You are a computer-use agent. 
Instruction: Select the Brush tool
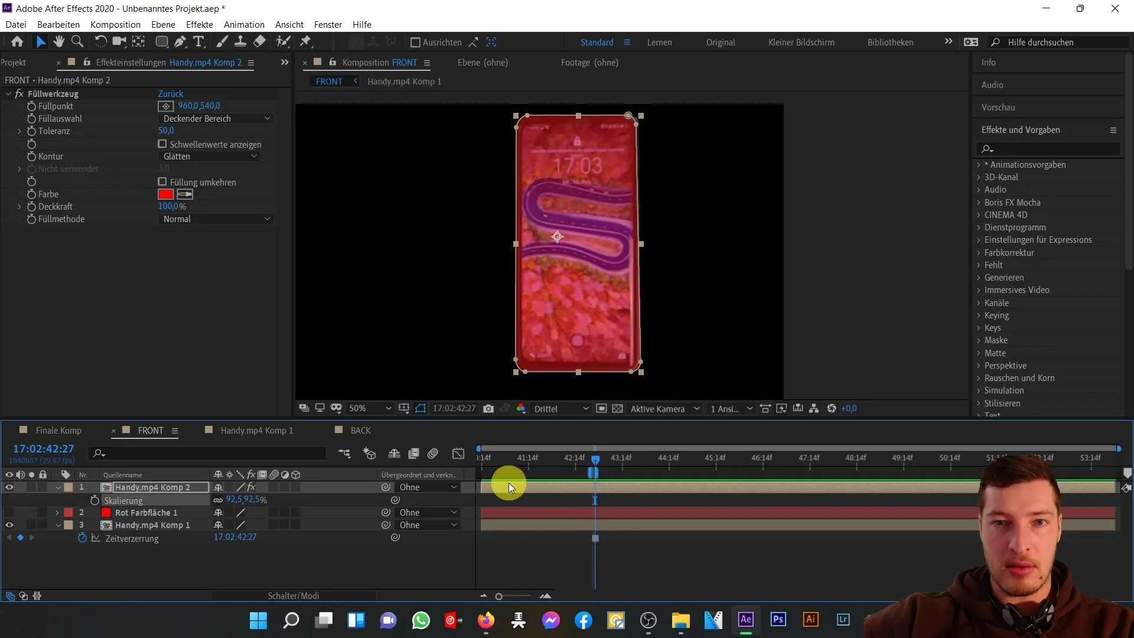click(x=222, y=42)
